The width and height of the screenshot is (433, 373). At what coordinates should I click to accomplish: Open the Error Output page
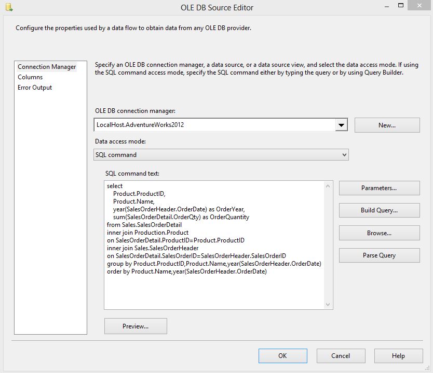35,88
